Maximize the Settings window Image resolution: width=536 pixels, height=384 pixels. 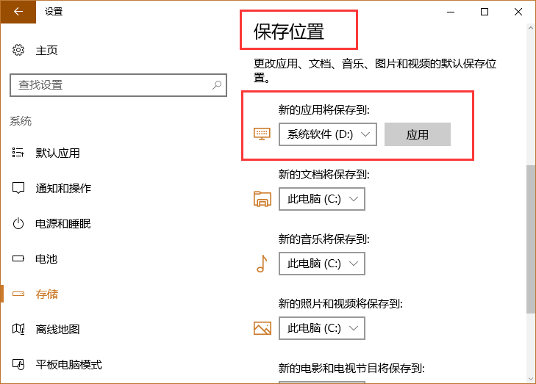click(485, 12)
